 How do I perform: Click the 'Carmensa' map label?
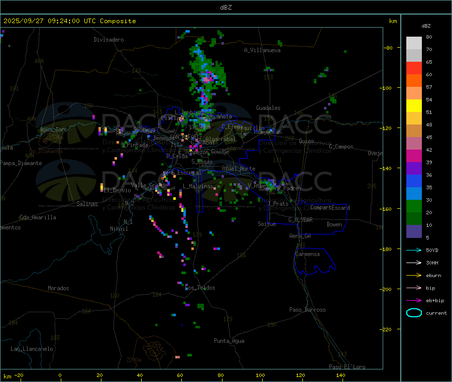[307, 254]
